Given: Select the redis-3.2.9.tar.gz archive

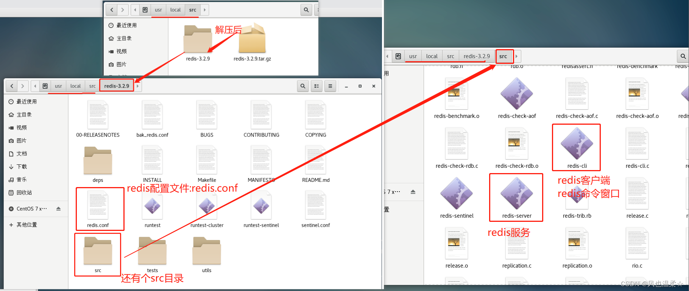Looking at the screenshot, I should coord(252,42).
